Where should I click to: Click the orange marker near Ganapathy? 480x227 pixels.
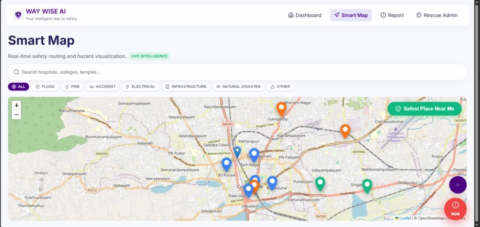pyautogui.click(x=281, y=109)
